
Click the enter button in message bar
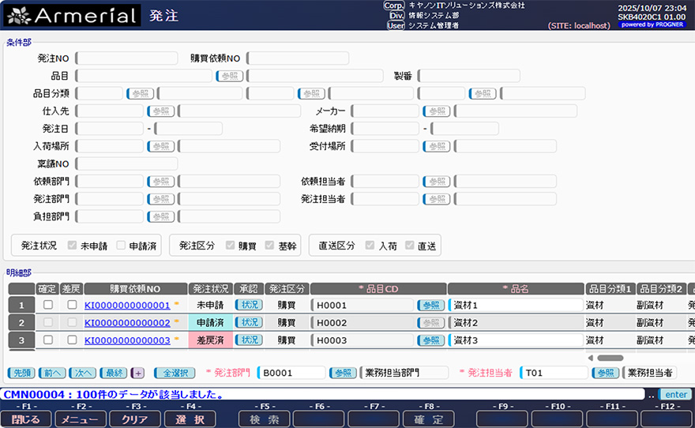pyautogui.click(x=675, y=394)
